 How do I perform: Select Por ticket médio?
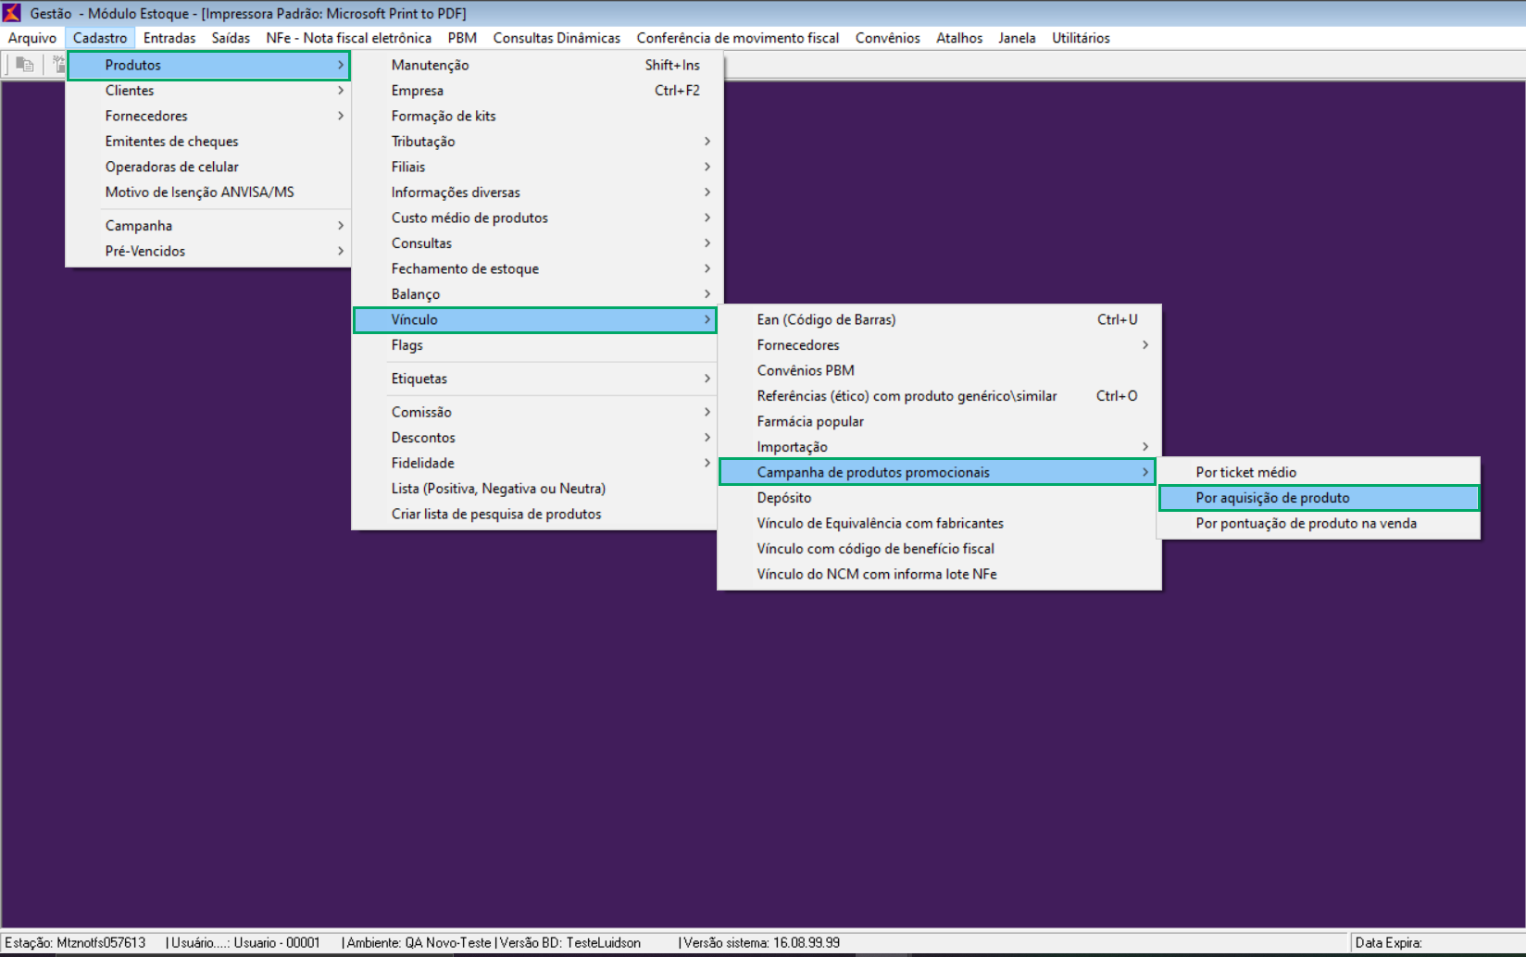coord(1319,472)
